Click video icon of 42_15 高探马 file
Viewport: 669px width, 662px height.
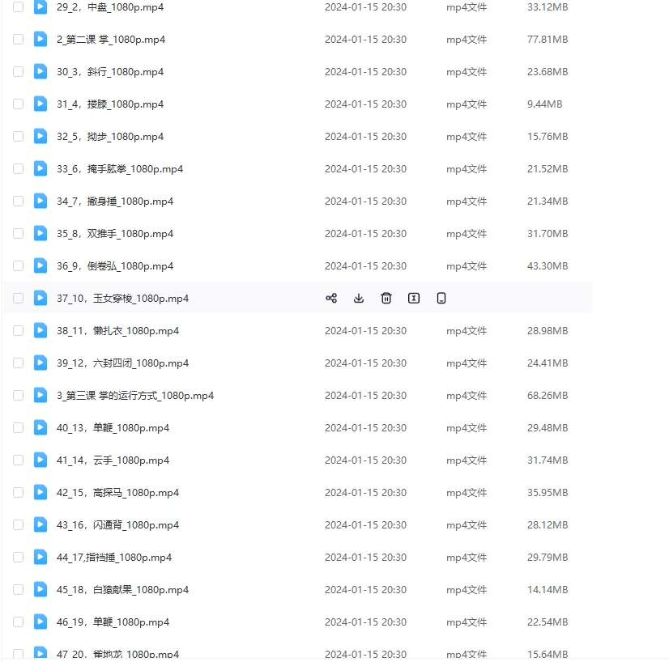click(40, 492)
